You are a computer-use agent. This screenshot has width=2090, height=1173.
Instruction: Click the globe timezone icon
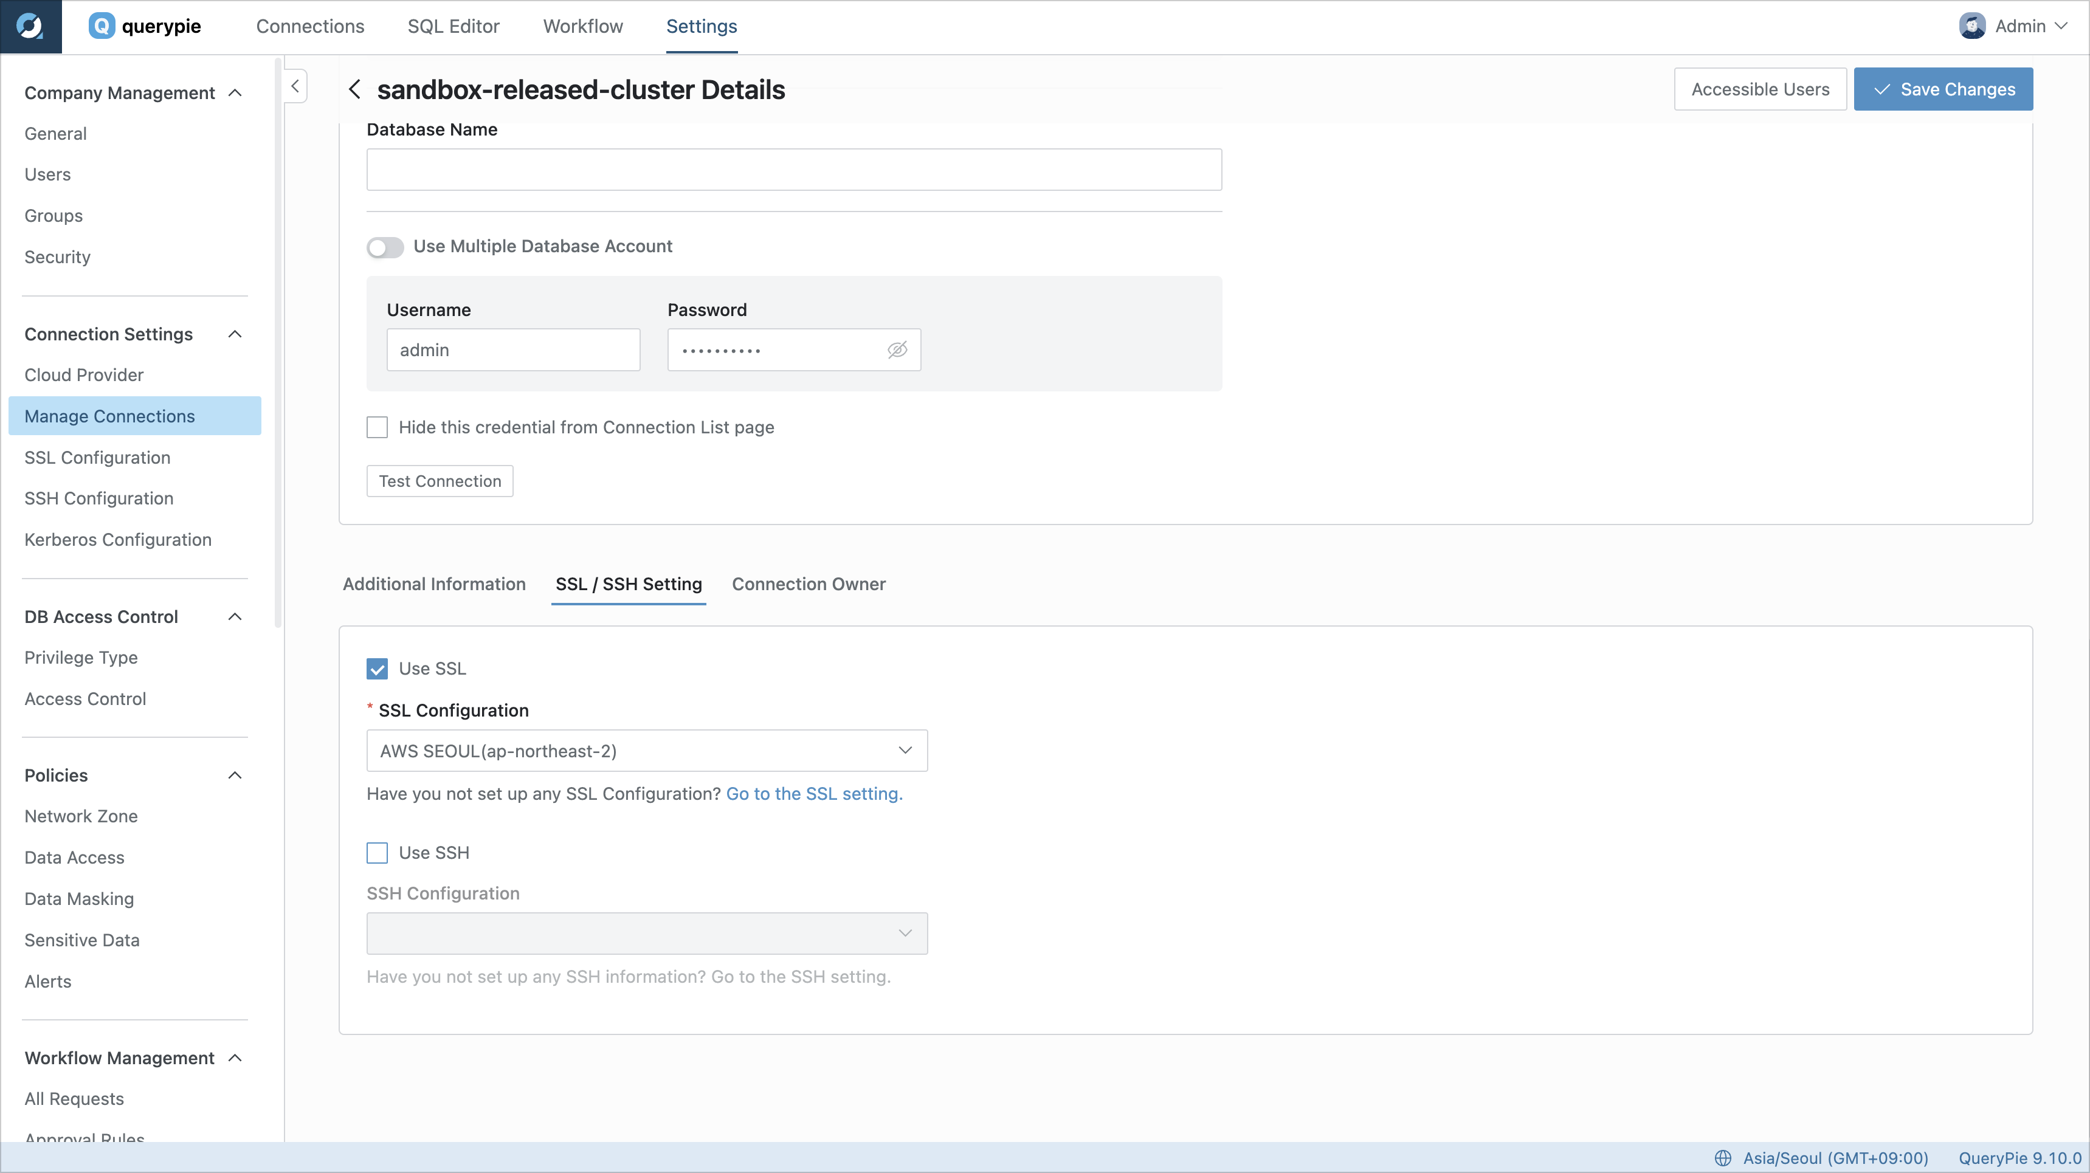(1722, 1158)
